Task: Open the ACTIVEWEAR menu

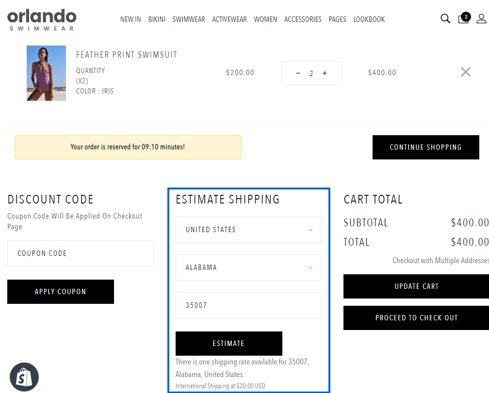Action: click(x=229, y=19)
